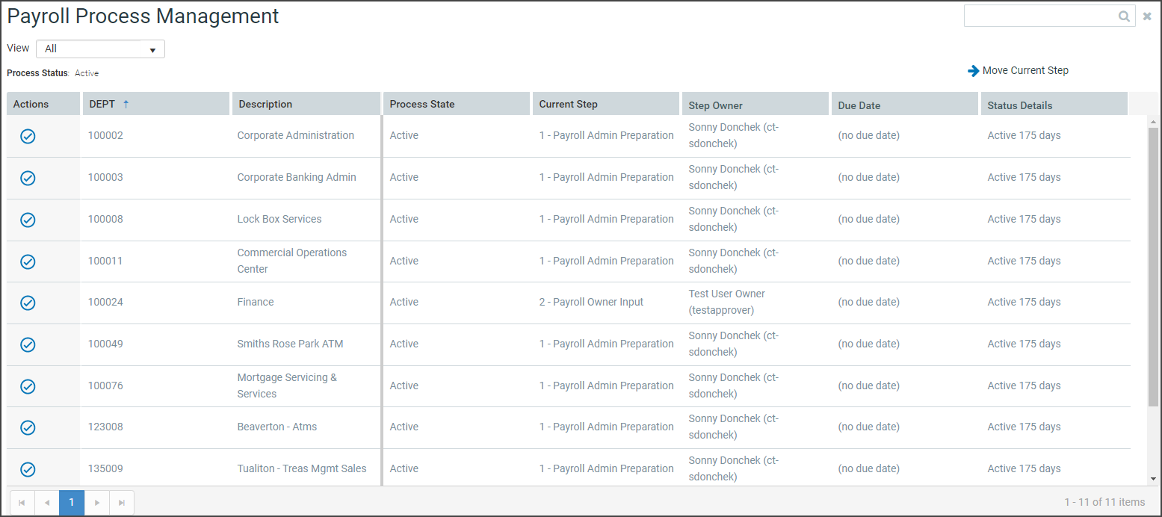Click department number 100003

[105, 177]
